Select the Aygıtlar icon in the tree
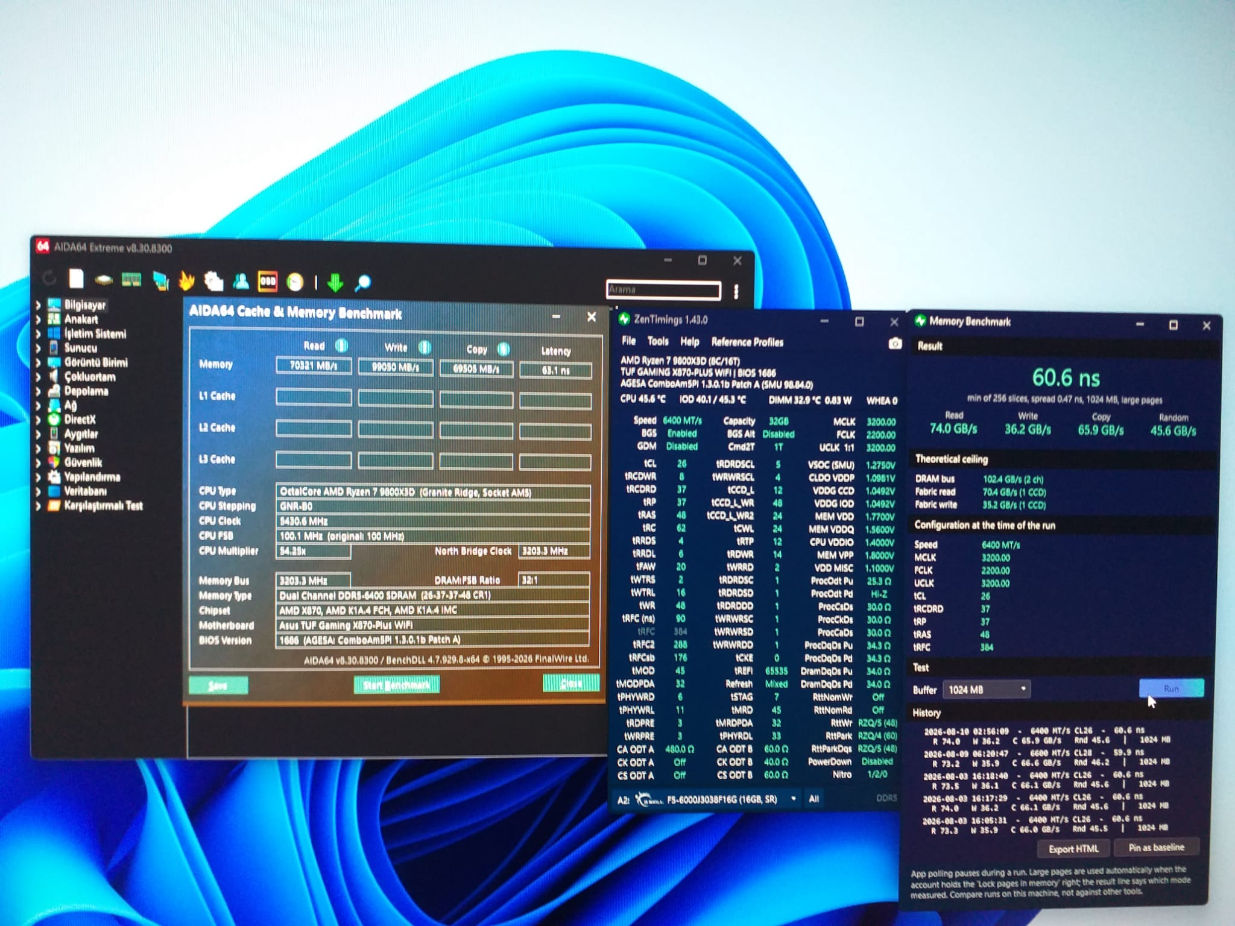 pos(54,434)
